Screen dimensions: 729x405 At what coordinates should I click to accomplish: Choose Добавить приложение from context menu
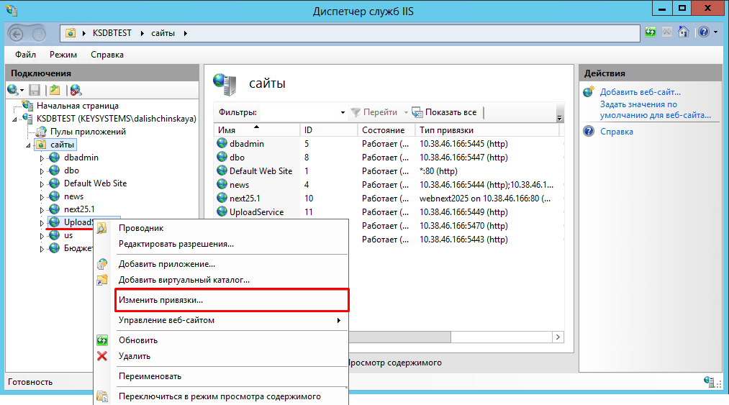221,263
